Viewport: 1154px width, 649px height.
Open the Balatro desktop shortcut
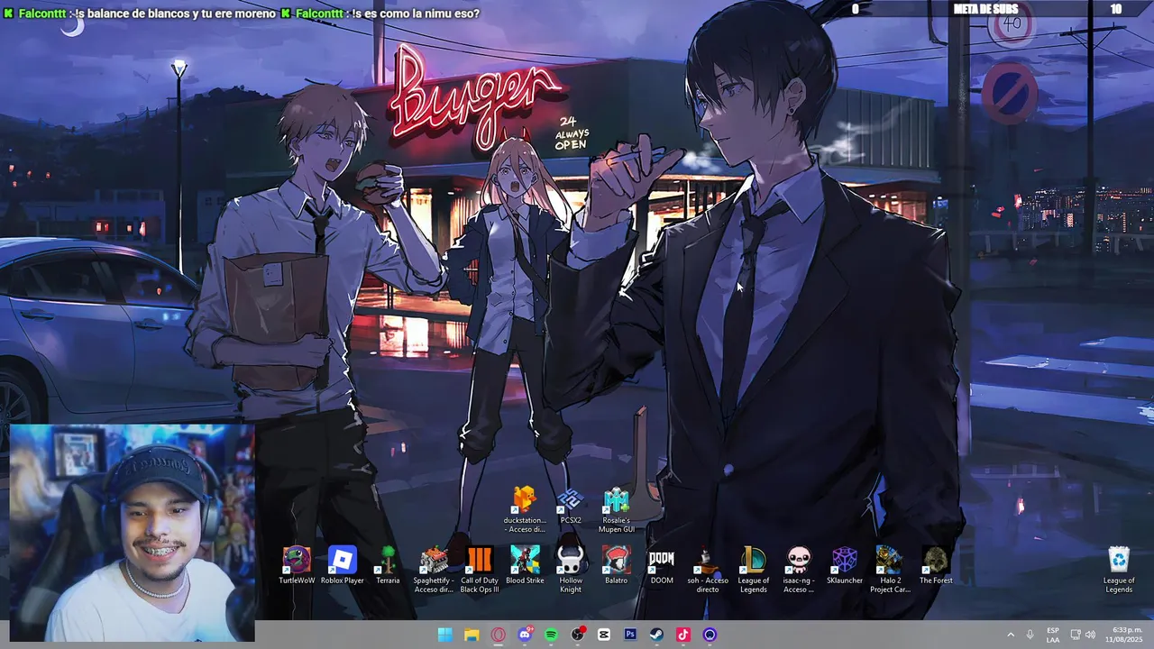coord(616,566)
